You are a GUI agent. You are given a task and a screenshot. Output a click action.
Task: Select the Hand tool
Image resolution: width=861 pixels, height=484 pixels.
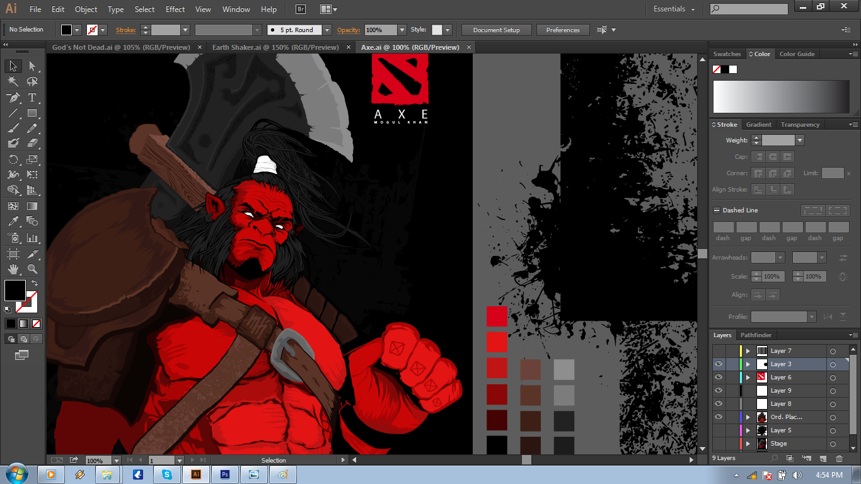[x=13, y=269]
